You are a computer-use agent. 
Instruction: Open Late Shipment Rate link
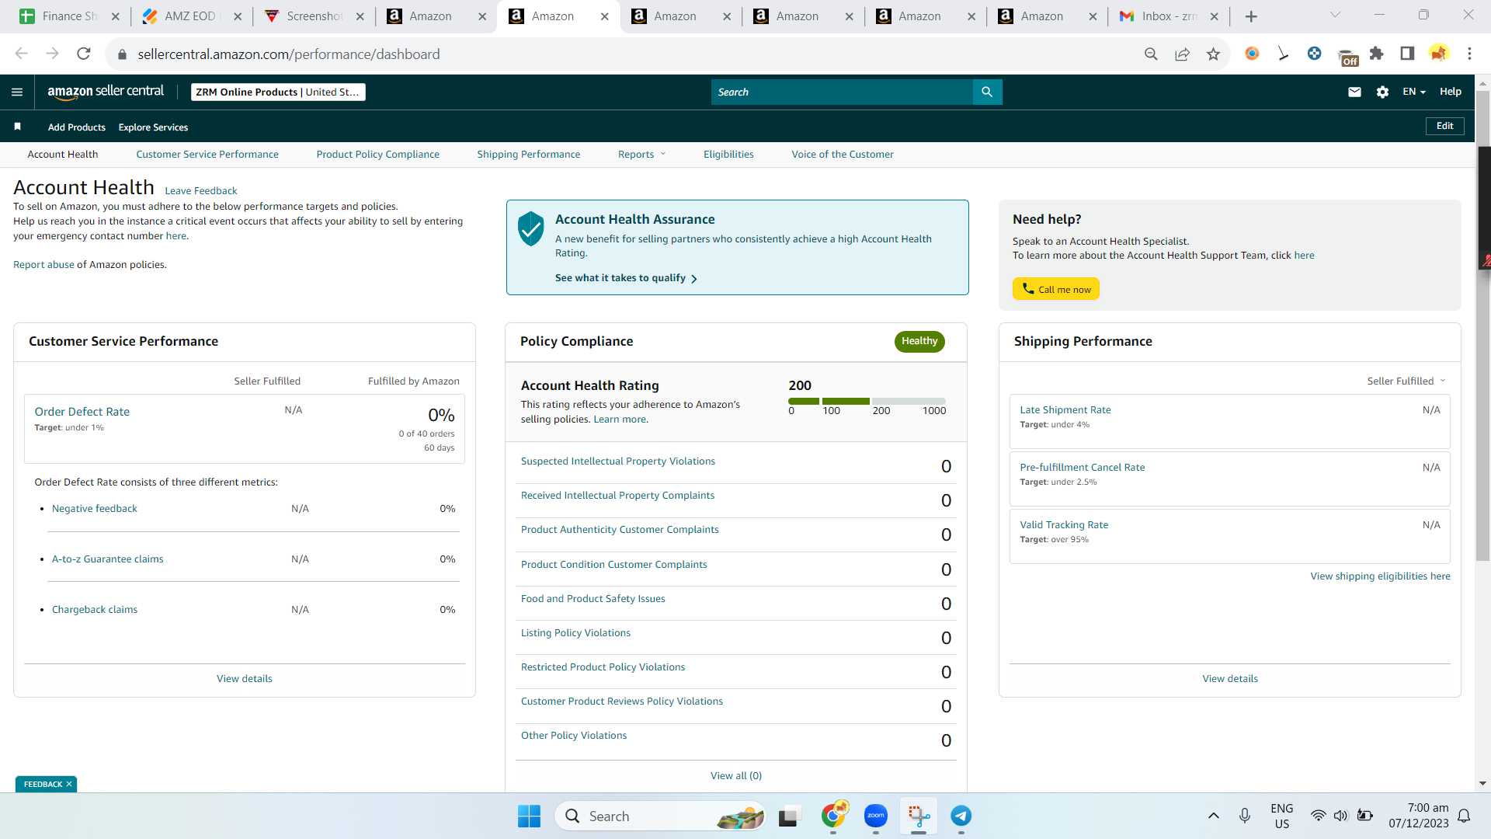coord(1065,409)
